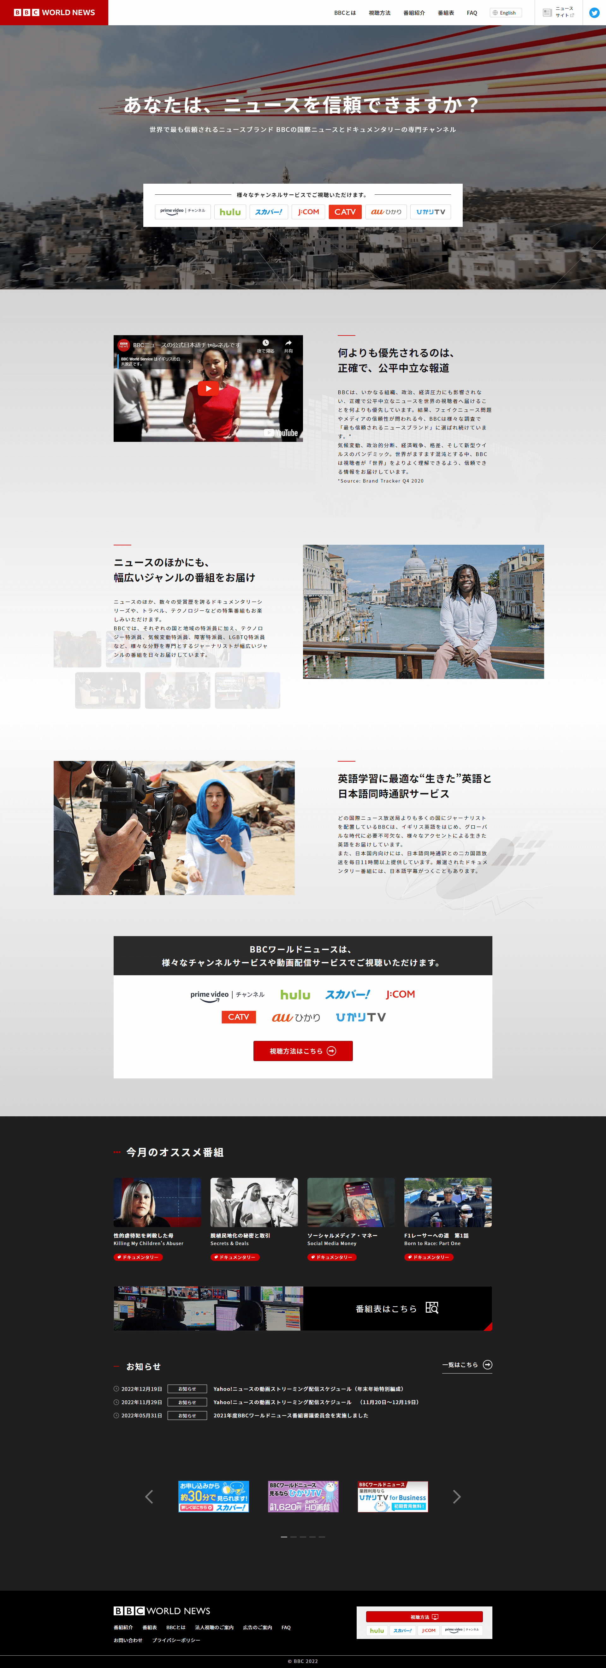
Task: Click the Venice canal presenter photo
Action: [424, 612]
